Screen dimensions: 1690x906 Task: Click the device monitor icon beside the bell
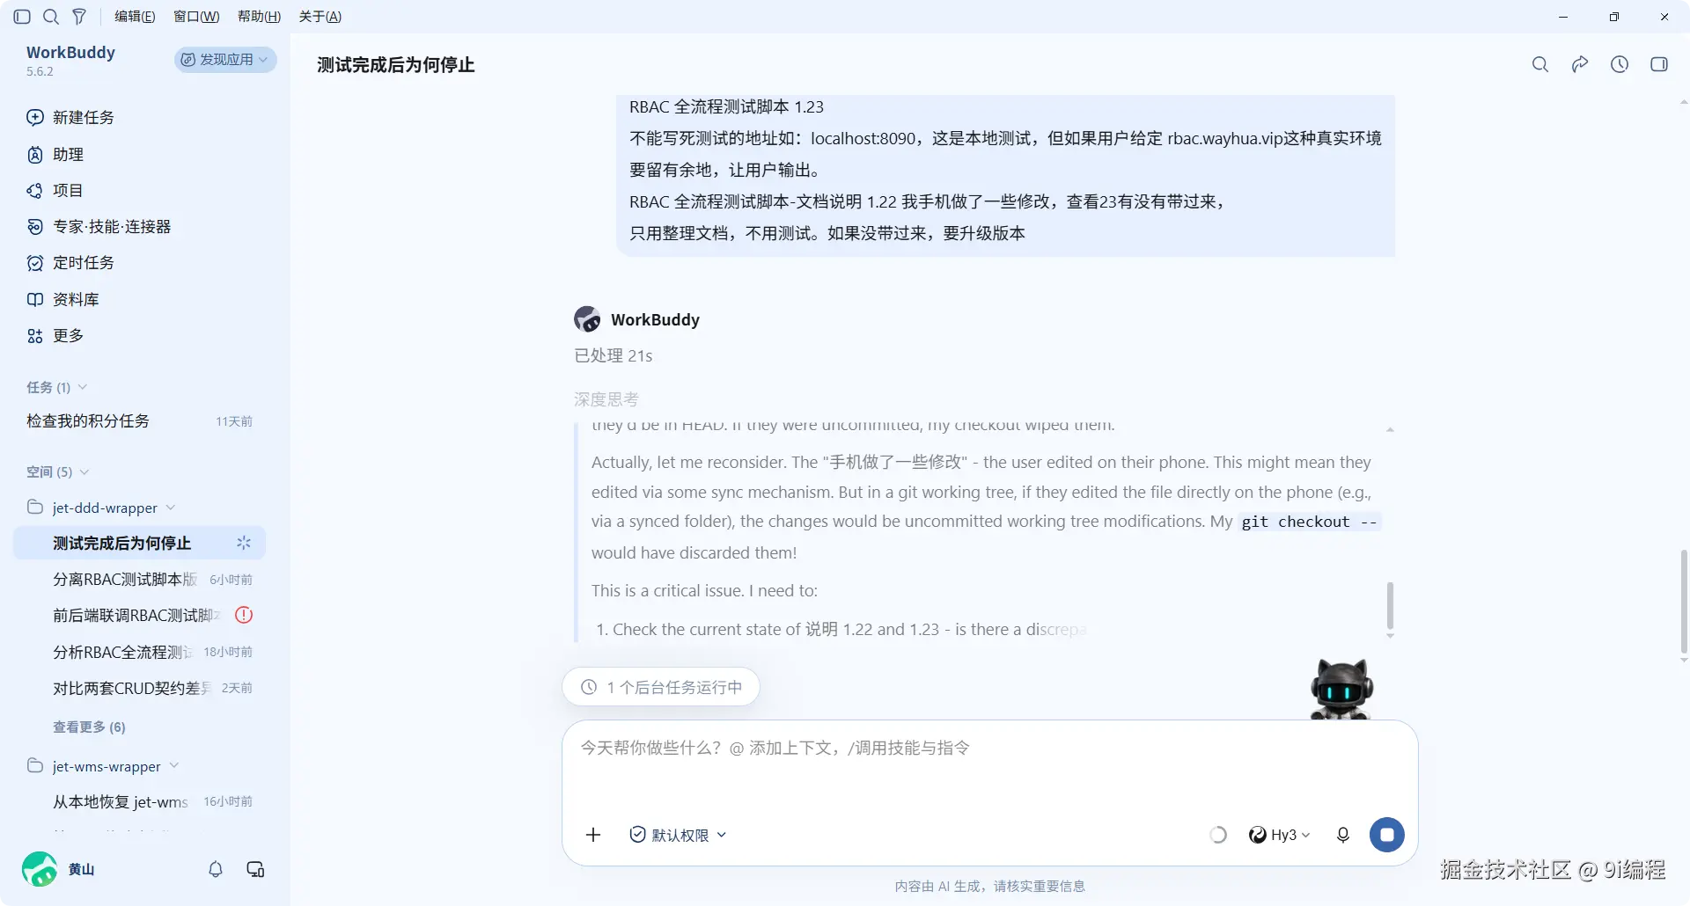coord(255,869)
